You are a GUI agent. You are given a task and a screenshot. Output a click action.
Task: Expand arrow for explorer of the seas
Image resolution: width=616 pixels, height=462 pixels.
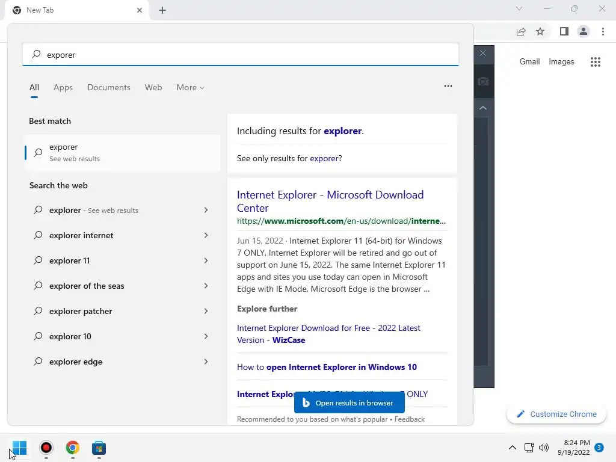tap(206, 286)
